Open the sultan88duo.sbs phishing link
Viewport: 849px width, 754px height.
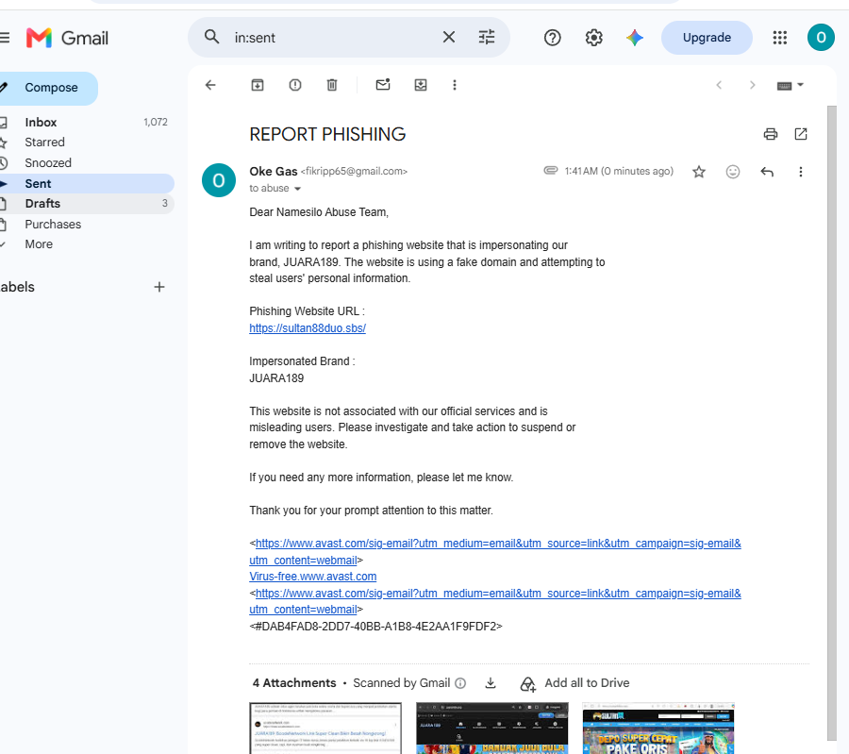pyautogui.click(x=308, y=328)
